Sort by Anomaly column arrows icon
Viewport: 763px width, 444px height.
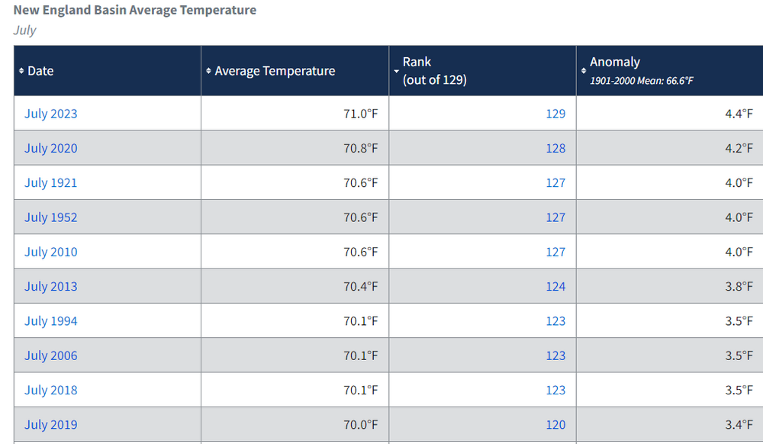(x=584, y=71)
